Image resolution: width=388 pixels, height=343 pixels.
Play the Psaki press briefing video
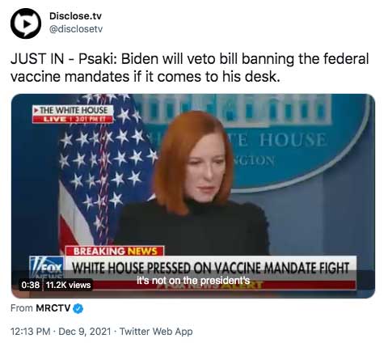(193, 196)
